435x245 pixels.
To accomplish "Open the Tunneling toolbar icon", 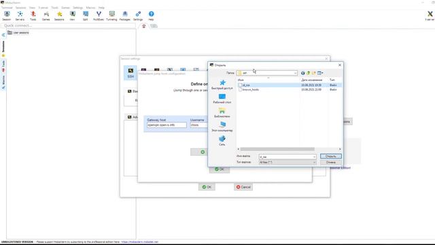I will [x=111, y=16].
